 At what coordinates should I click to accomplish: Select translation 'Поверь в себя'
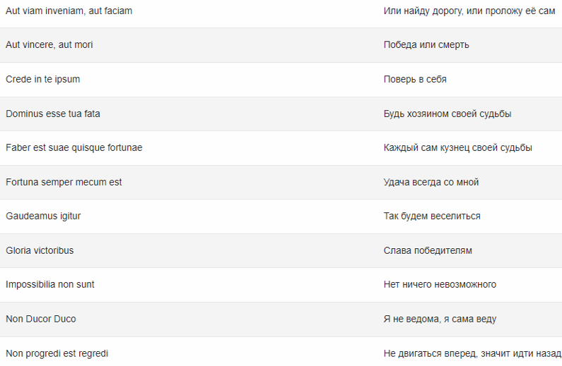coord(415,80)
